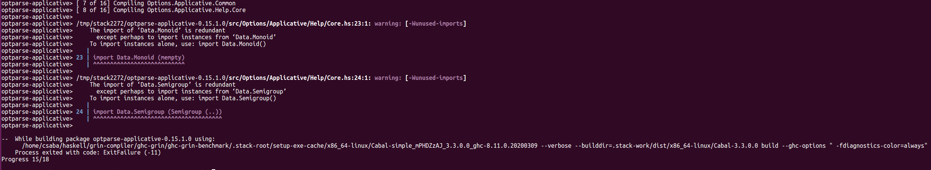Click the Core.hs:23:1 file path
Image resolution: width=931 pixels, height=170 pixels.
[x=224, y=24]
